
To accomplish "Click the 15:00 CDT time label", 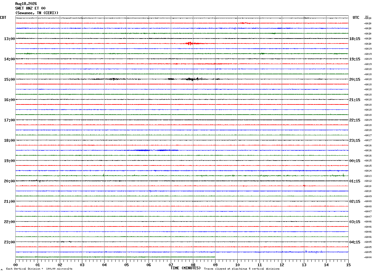I will pos(9,79).
